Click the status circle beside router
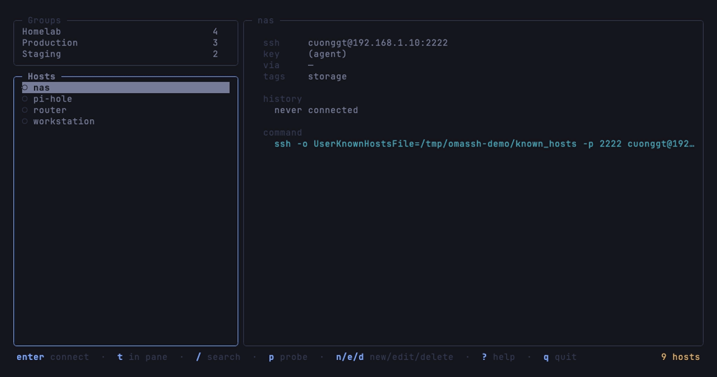717x377 pixels. tap(25, 110)
